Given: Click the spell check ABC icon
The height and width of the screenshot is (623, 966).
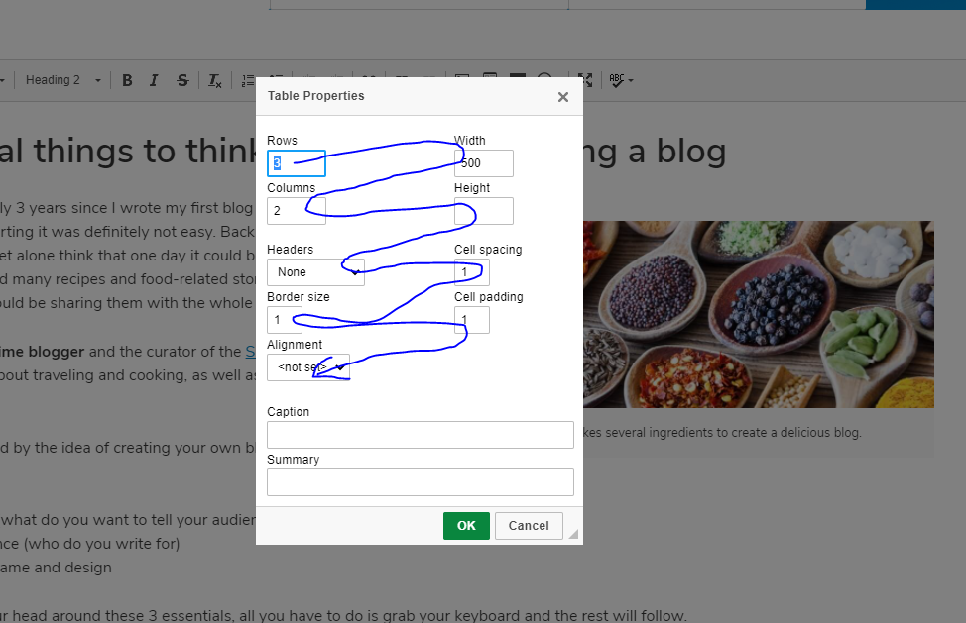Looking at the screenshot, I should pos(616,80).
